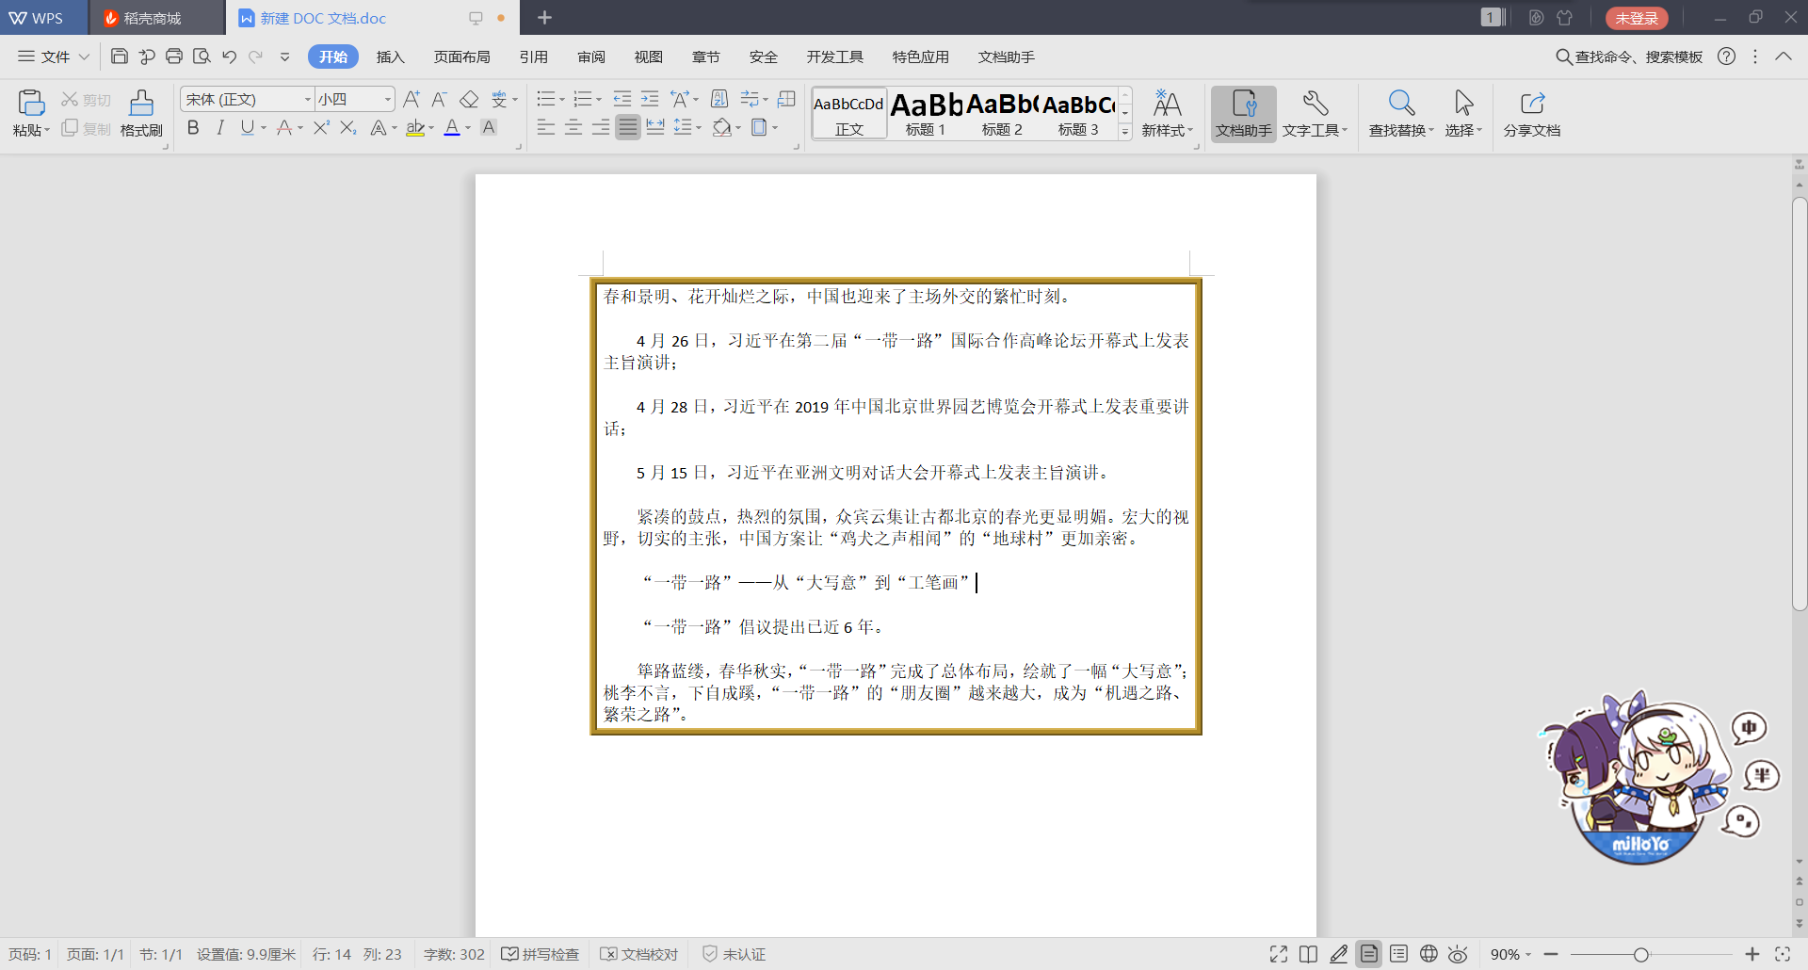This screenshot has width=1808, height=970.
Task: Click the vertical scrollbar thumb
Action: 1800,405
